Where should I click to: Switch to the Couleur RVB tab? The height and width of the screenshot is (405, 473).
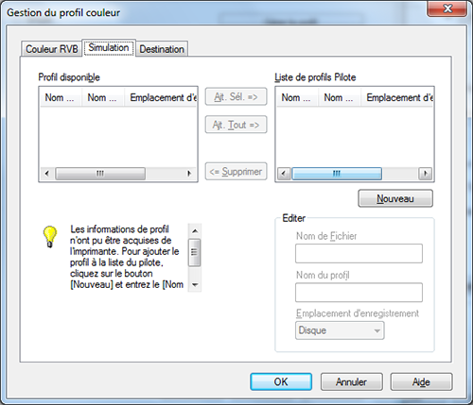coord(52,49)
